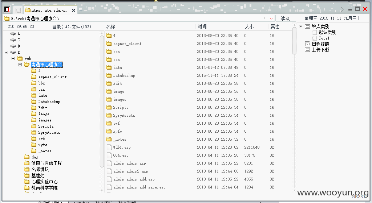This screenshot has width=372, height=203.
Task: Click folder icon of image in file list
Action: click(109, 91)
